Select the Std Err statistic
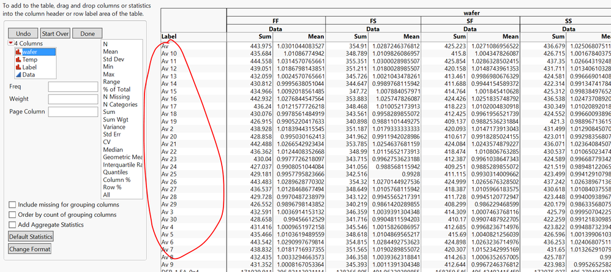Viewport: 611px width, 272px height. pyautogui.click(x=112, y=134)
